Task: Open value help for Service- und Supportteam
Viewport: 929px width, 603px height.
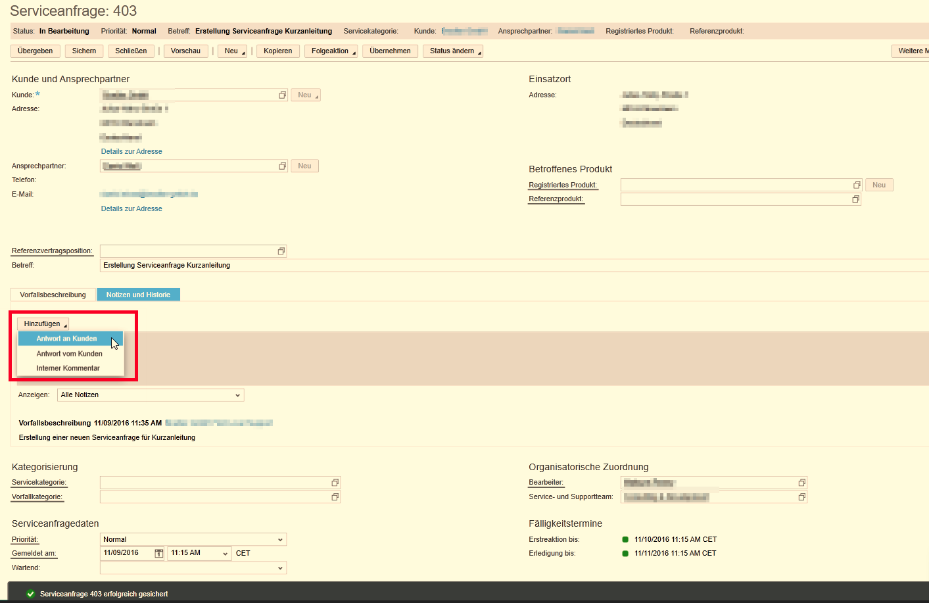Action: (801, 497)
